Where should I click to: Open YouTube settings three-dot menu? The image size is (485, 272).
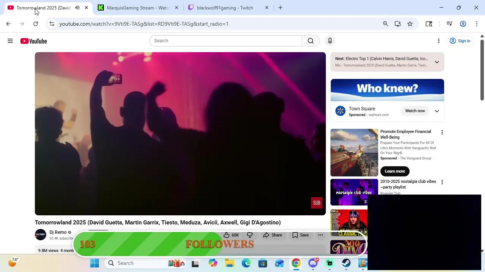coord(439,41)
